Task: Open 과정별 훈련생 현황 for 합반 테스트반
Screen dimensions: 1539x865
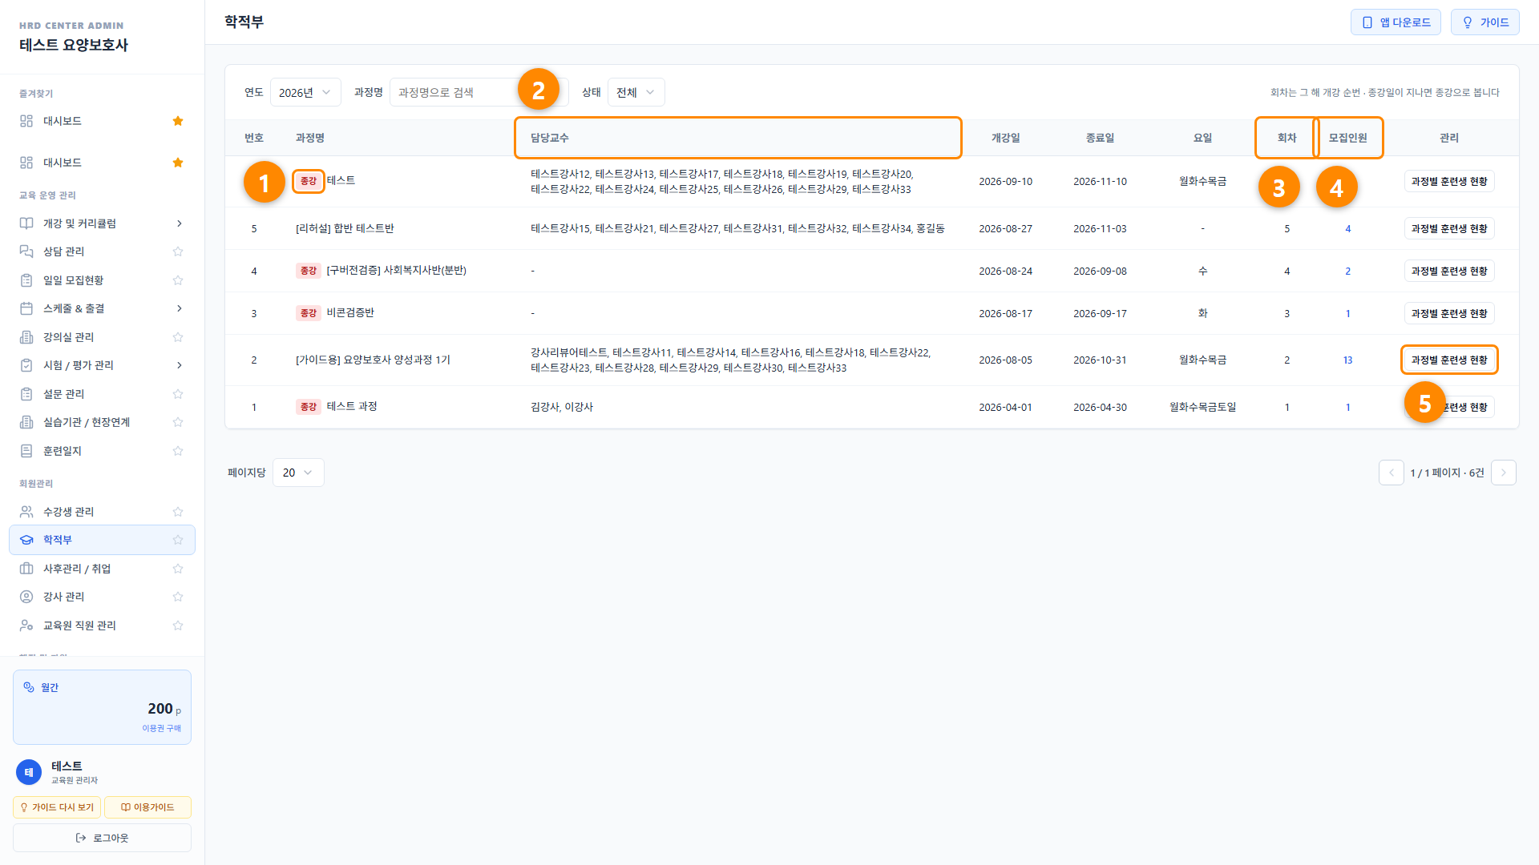Action: [x=1449, y=229]
